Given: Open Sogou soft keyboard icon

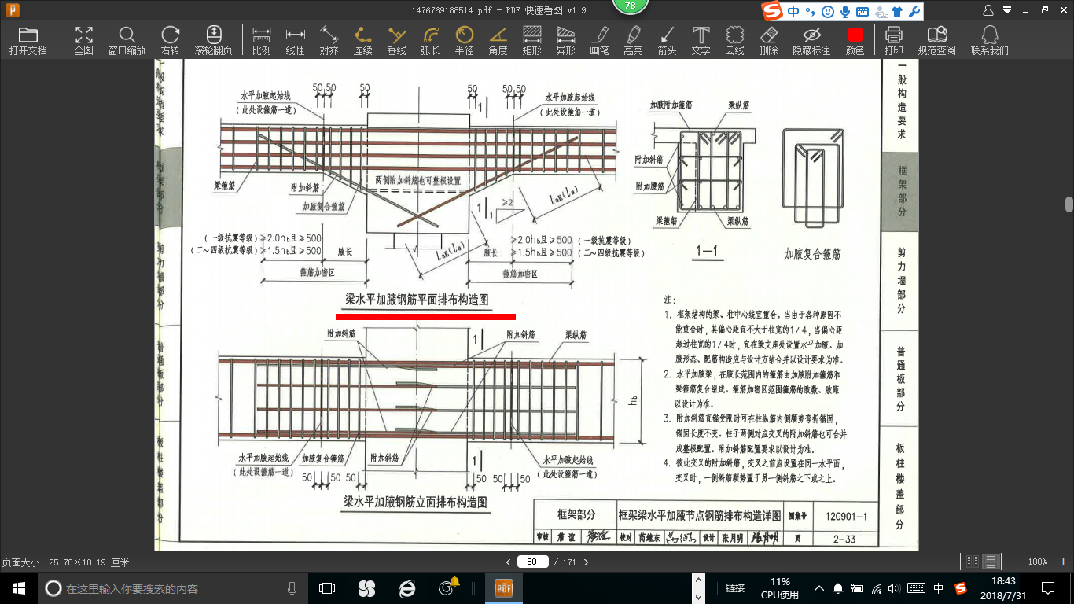Looking at the screenshot, I should 863,11.
